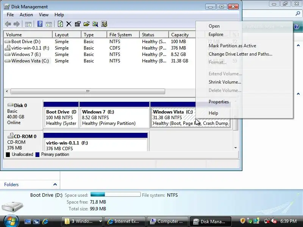Click the Explore magnifier toolbar icon

coord(95,24)
